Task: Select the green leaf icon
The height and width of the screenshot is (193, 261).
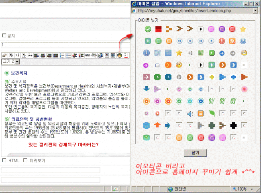Action: tap(212, 113)
